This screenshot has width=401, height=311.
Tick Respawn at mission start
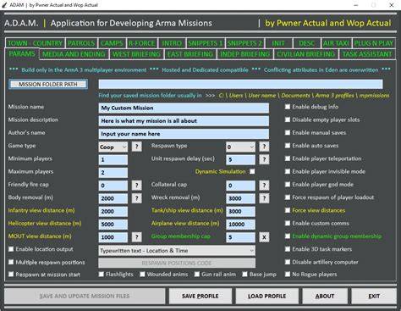point(11,275)
